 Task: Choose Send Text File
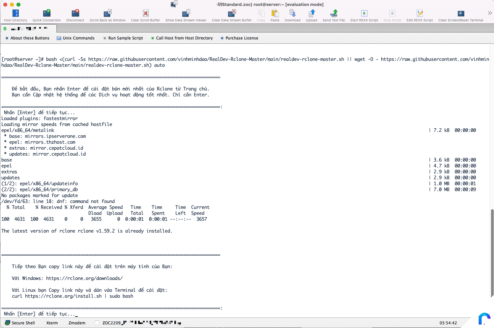(x=334, y=15)
